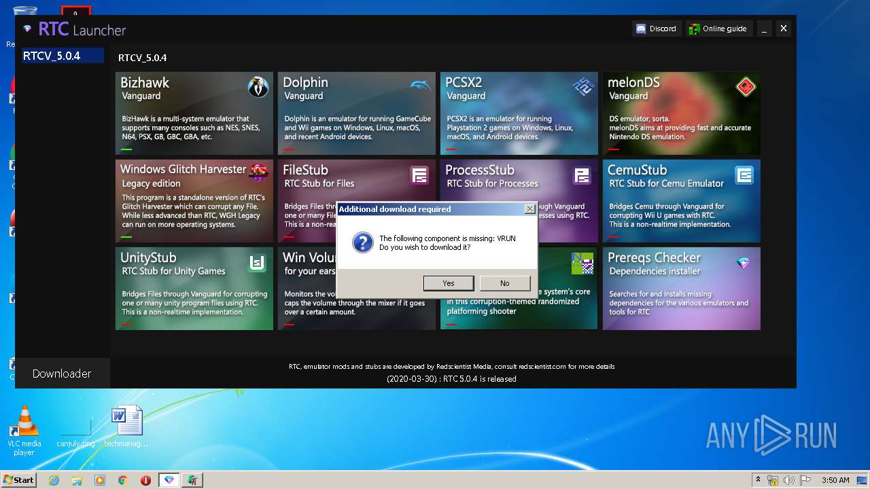Launch the PCSX2 Vanguard card
870x489 pixels.
pyautogui.click(x=519, y=113)
